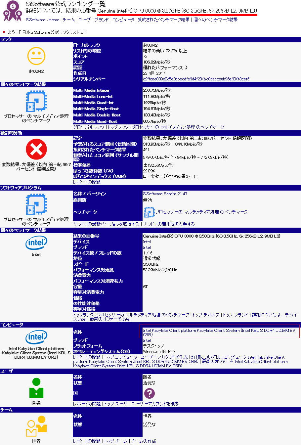Screen dimensions: 301x445
Task: Click サンドラの商用版を入手する
Action: click(169, 224)
